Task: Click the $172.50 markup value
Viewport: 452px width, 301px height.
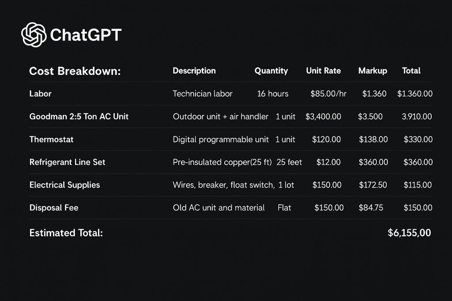Action: [373, 185]
